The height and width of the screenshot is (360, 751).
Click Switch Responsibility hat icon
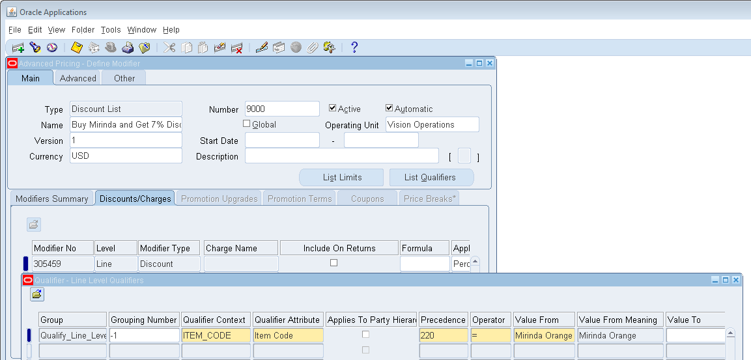point(111,48)
